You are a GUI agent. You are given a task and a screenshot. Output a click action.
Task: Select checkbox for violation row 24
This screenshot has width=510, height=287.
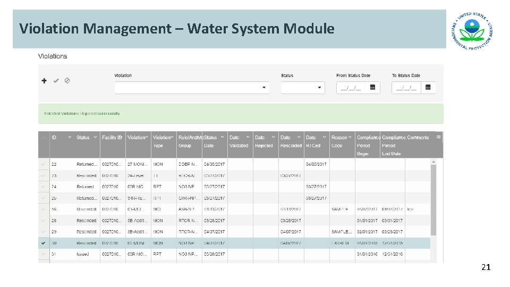tap(43, 187)
